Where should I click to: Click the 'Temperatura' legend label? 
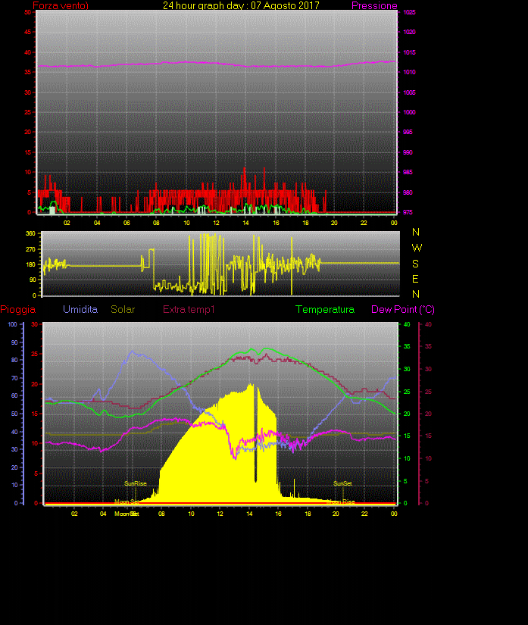[325, 309]
